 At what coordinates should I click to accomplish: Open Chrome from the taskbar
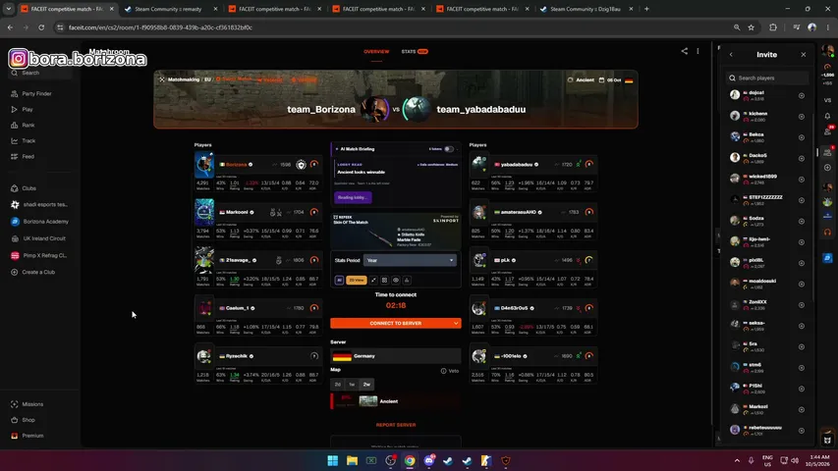[410, 460]
